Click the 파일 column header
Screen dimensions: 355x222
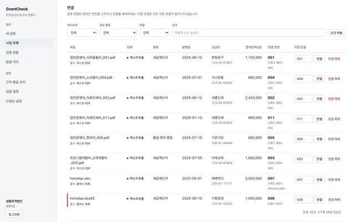point(73,47)
